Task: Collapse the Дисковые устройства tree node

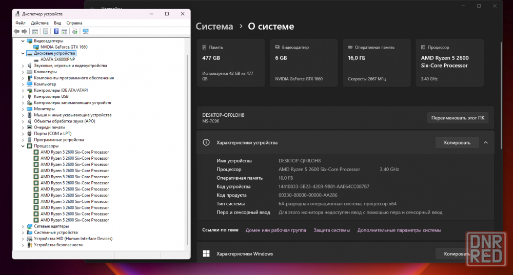Action: [x=23, y=53]
